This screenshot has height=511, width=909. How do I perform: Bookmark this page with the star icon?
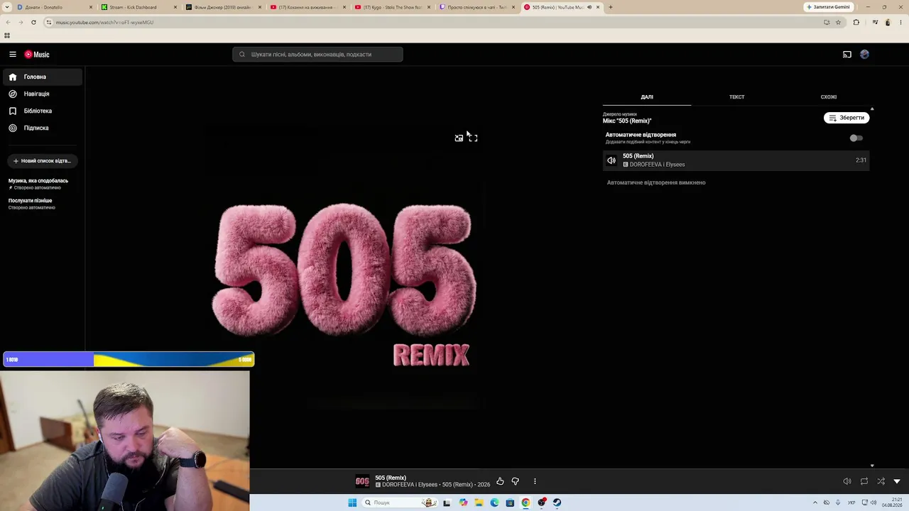[x=838, y=22]
